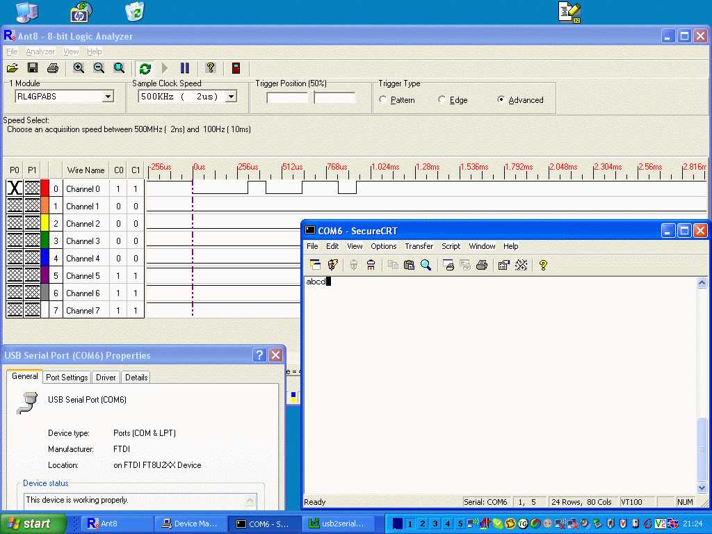Open the Ant8 File menu

(12, 51)
